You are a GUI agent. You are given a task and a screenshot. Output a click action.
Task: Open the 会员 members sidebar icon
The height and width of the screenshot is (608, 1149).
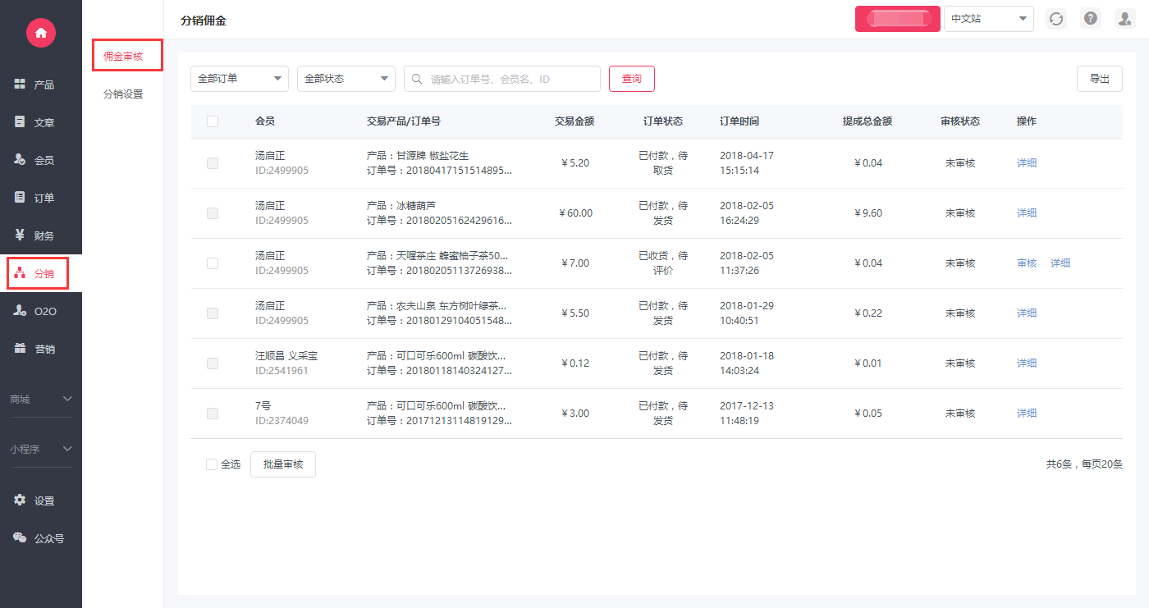click(21, 160)
